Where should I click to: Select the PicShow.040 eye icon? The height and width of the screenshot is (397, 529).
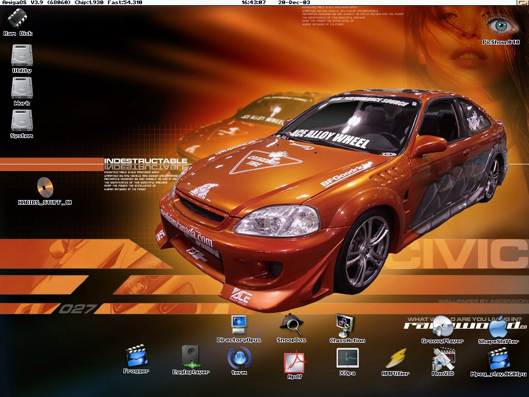(x=501, y=25)
